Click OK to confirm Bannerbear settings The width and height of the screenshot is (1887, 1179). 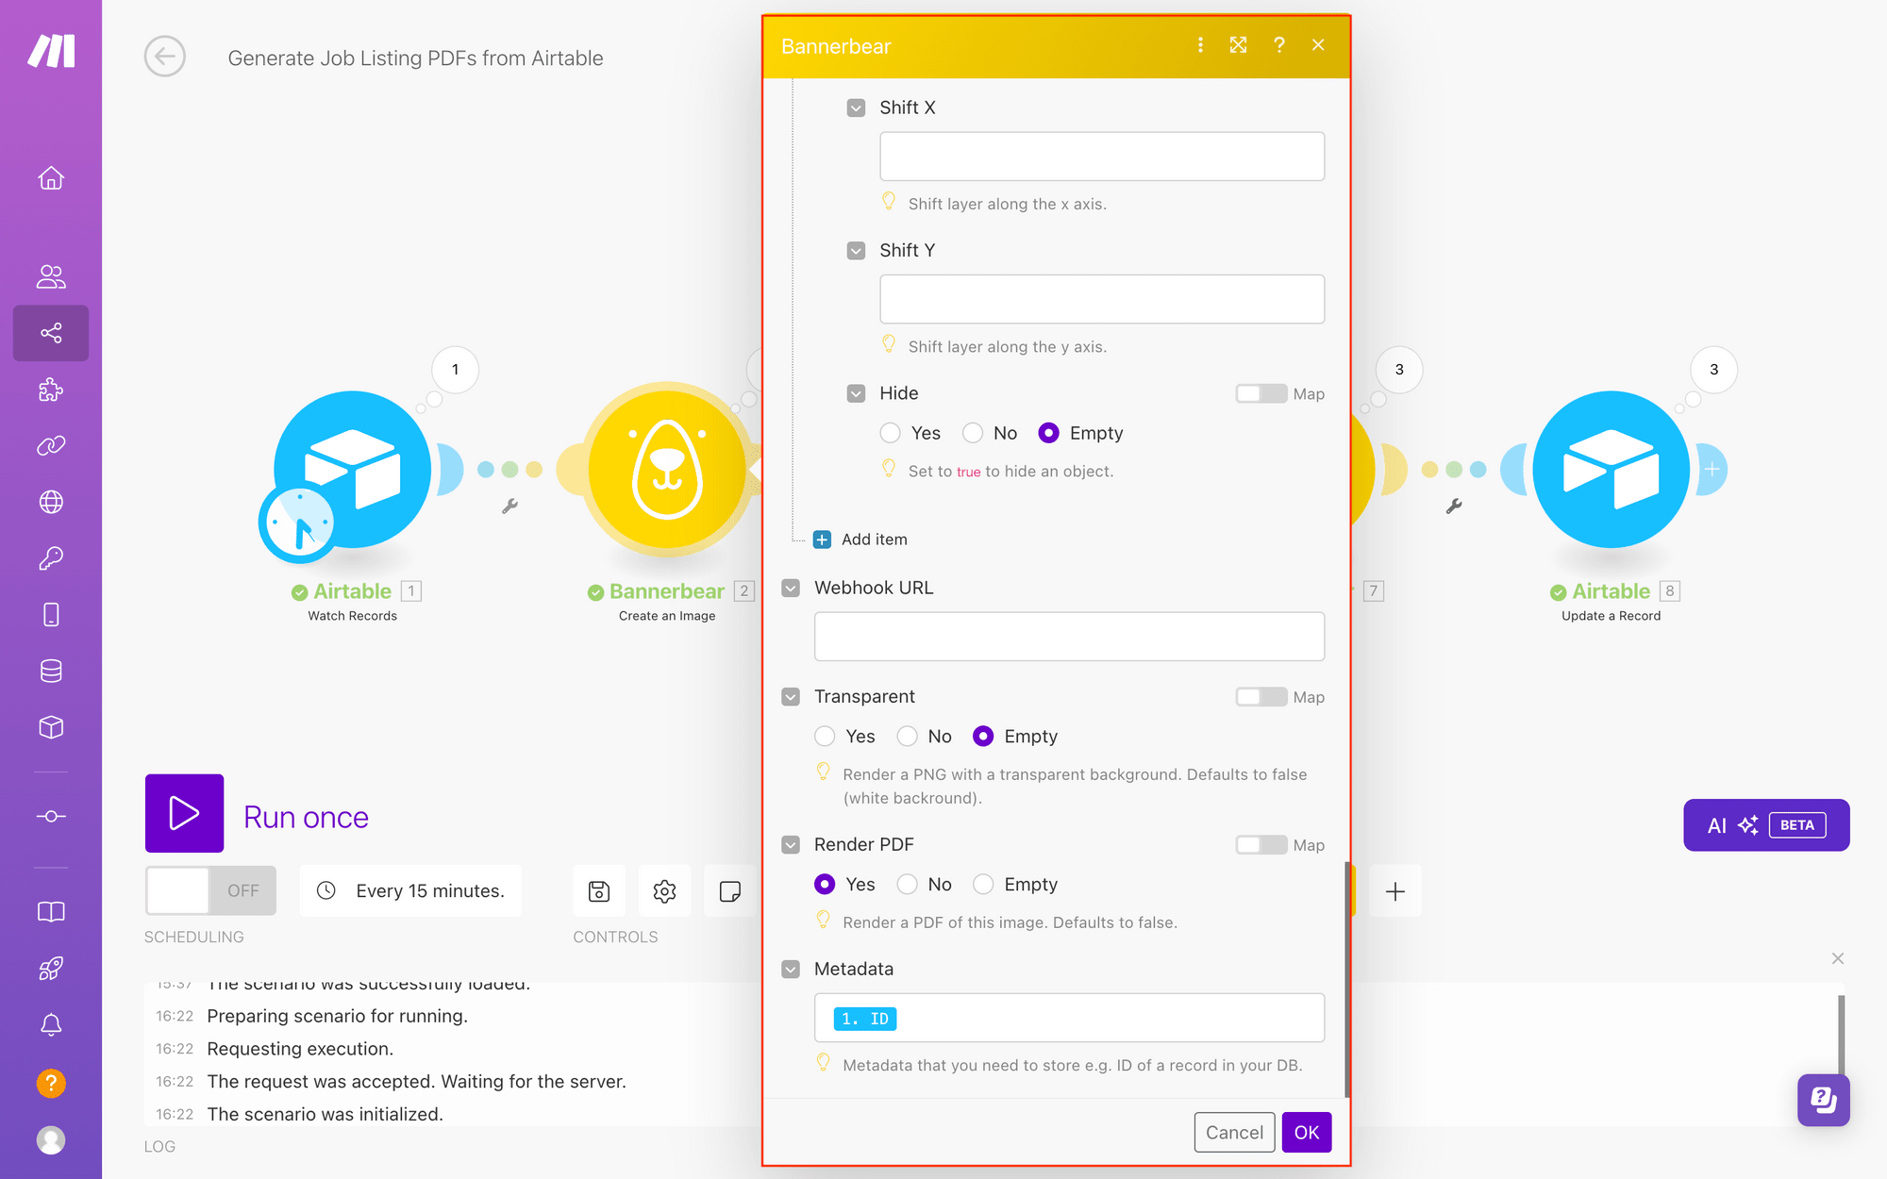click(x=1306, y=1132)
